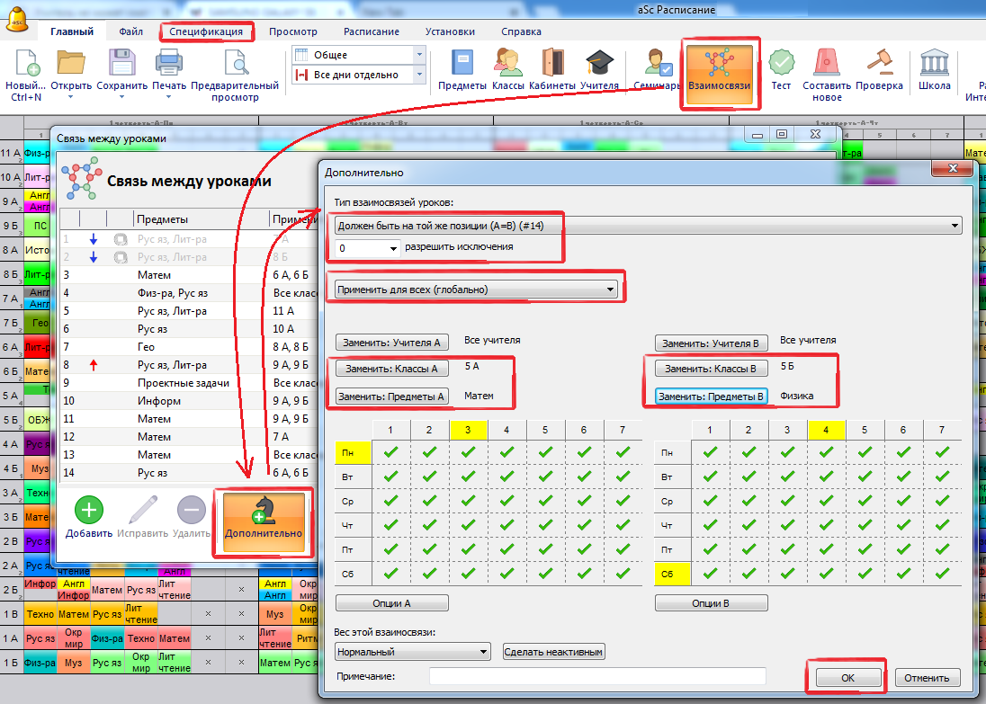Toggle Monday period 1 checkmark in grid A
986x704 pixels.
pos(390,453)
